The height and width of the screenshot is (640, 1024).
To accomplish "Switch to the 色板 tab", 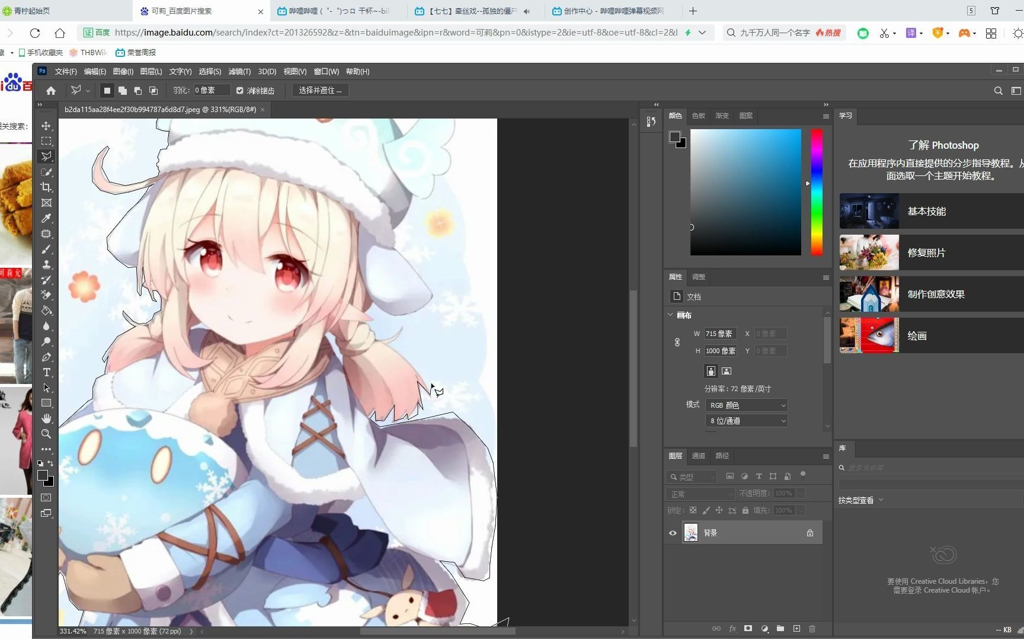I will click(699, 116).
